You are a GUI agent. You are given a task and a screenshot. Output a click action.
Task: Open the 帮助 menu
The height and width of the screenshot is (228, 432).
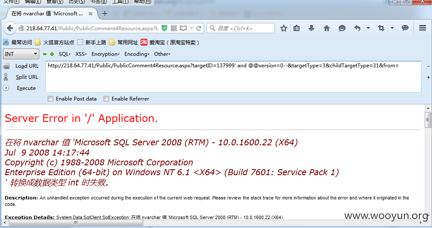pos(142,2)
